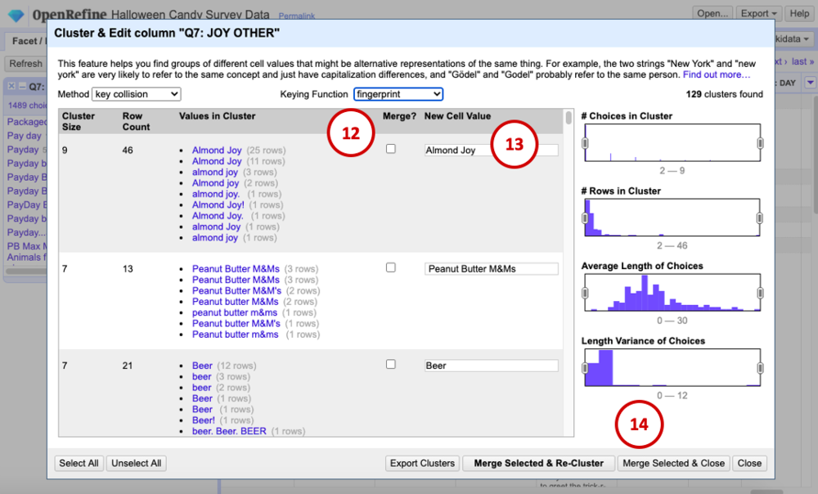818x494 pixels.
Task: Open the Export dropdown in the background header
Action: [x=759, y=14]
